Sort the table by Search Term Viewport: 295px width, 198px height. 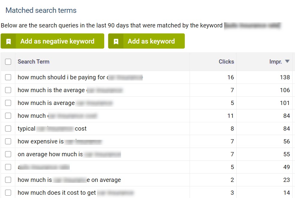pos(33,61)
